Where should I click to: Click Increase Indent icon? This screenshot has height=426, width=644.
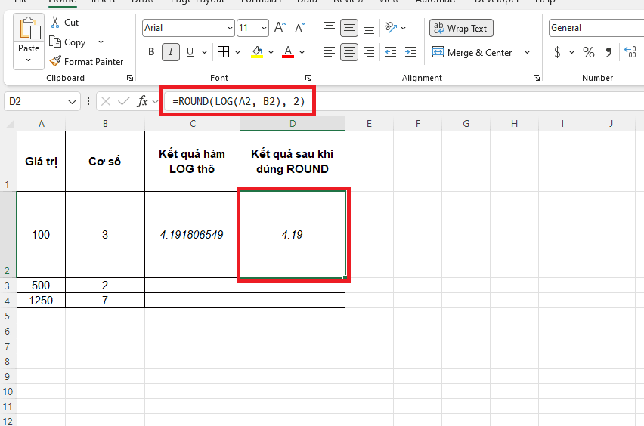pyautogui.click(x=410, y=51)
